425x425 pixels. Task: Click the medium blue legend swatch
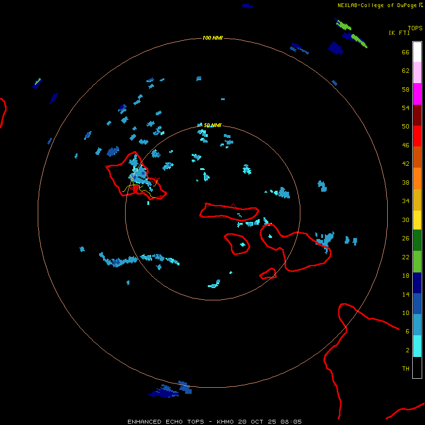coord(417,304)
